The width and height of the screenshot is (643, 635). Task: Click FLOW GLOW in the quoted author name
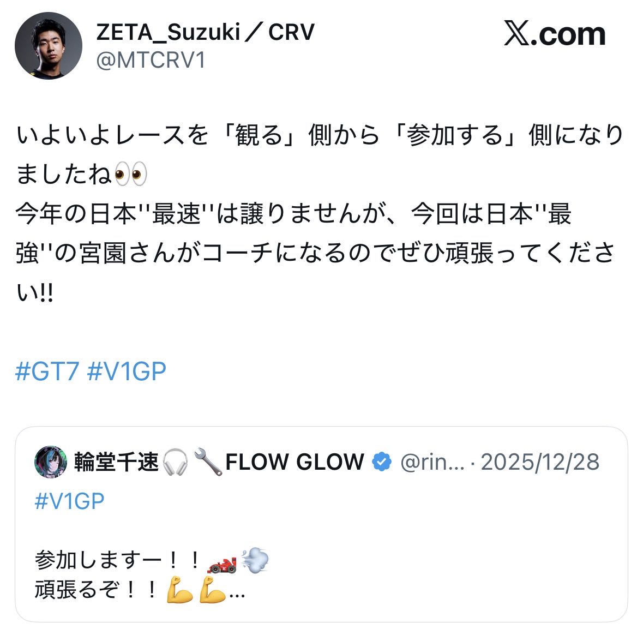coord(295,462)
